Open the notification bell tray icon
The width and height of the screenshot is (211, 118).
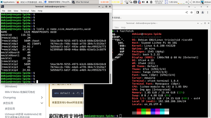coord(147,2)
